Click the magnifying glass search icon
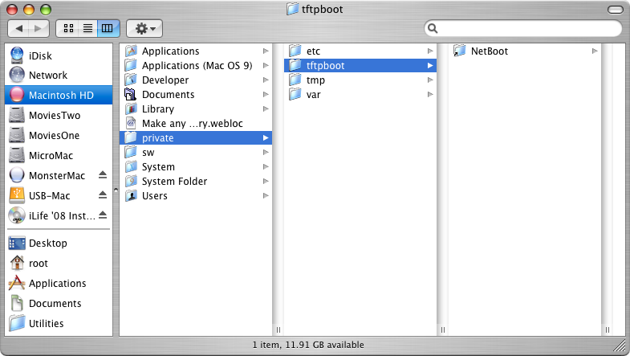 (x=433, y=28)
